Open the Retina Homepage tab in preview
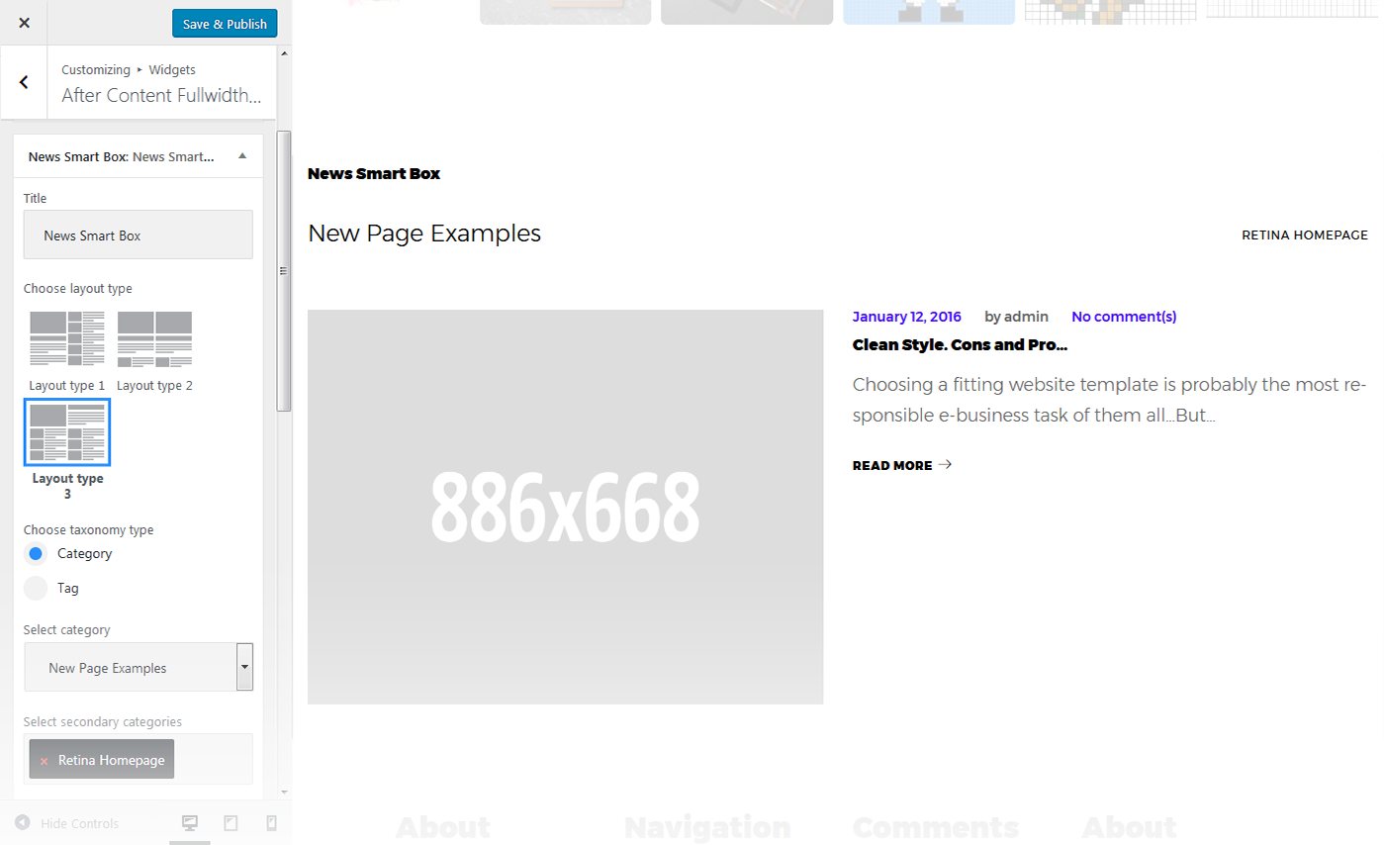 (1304, 235)
